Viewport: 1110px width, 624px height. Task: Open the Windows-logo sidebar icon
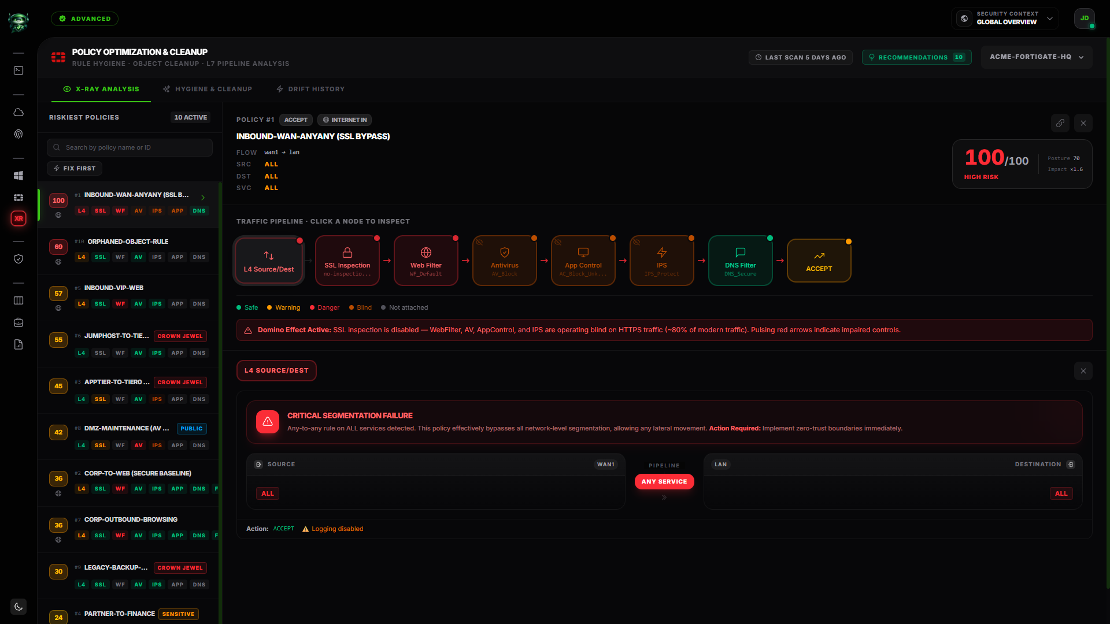point(18,176)
